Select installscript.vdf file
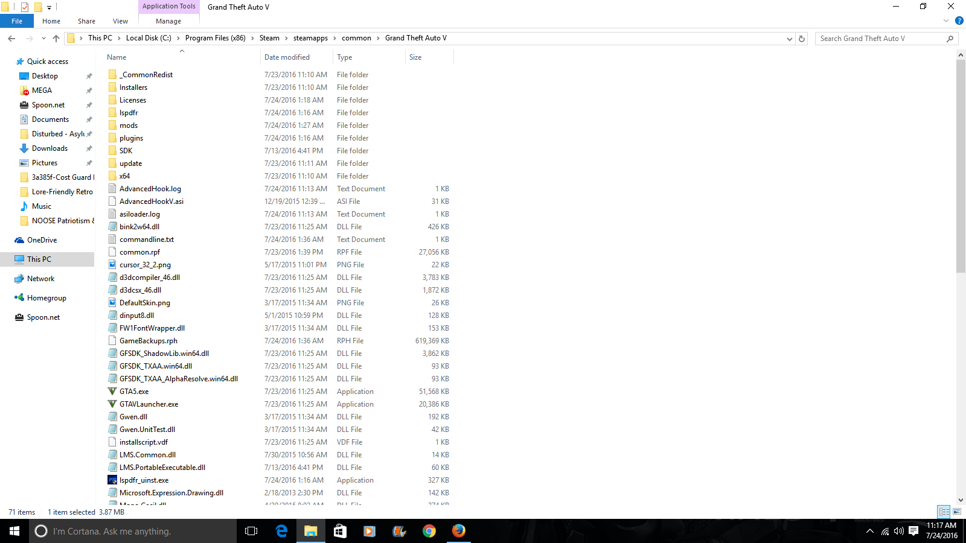The width and height of the screenshot is (966, 543). (144, 442)
